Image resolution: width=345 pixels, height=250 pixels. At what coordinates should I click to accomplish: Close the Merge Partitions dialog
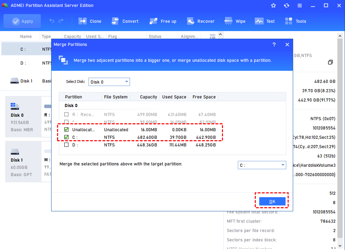[287, 45]
